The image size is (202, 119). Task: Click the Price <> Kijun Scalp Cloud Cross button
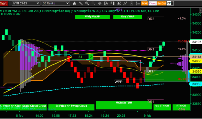pos(23,107)
